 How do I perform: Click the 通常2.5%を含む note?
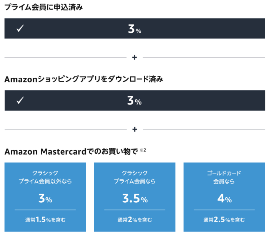tap(224, 220)
